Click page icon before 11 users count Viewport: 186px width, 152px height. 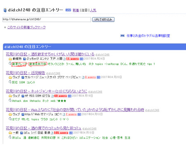(64, 59)
